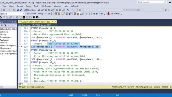The image size is (172, 97).
Task: Pin the T010_Cast_Cast_Par tab
Action: (x=52, y=22)
